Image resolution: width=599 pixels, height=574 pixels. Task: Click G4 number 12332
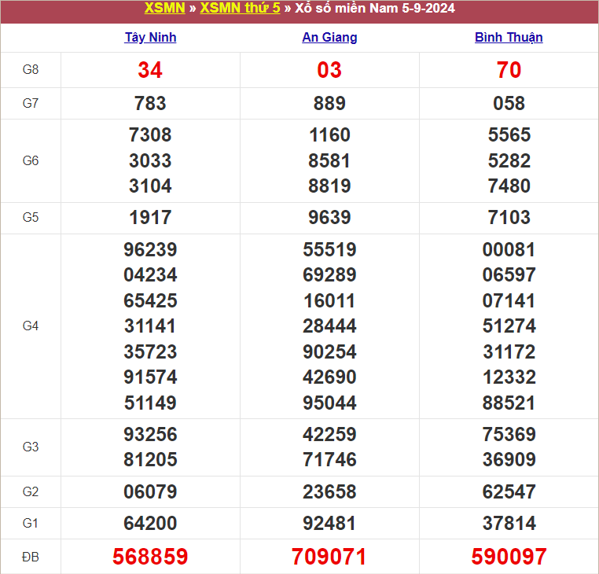509,377
